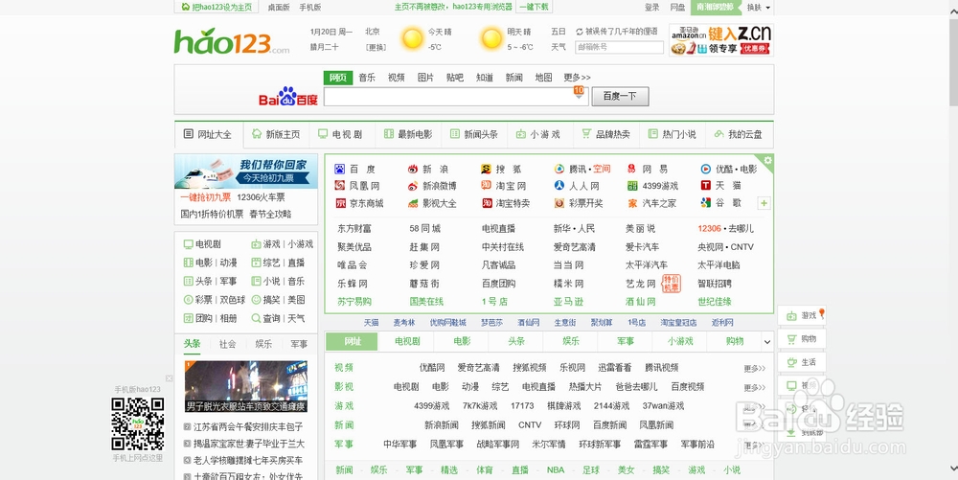Open 网易 site link in the grid
The image size is (958, 480).
649,170
